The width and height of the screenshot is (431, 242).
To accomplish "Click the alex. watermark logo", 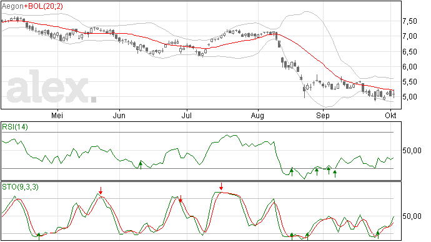I will pos(51,87).
